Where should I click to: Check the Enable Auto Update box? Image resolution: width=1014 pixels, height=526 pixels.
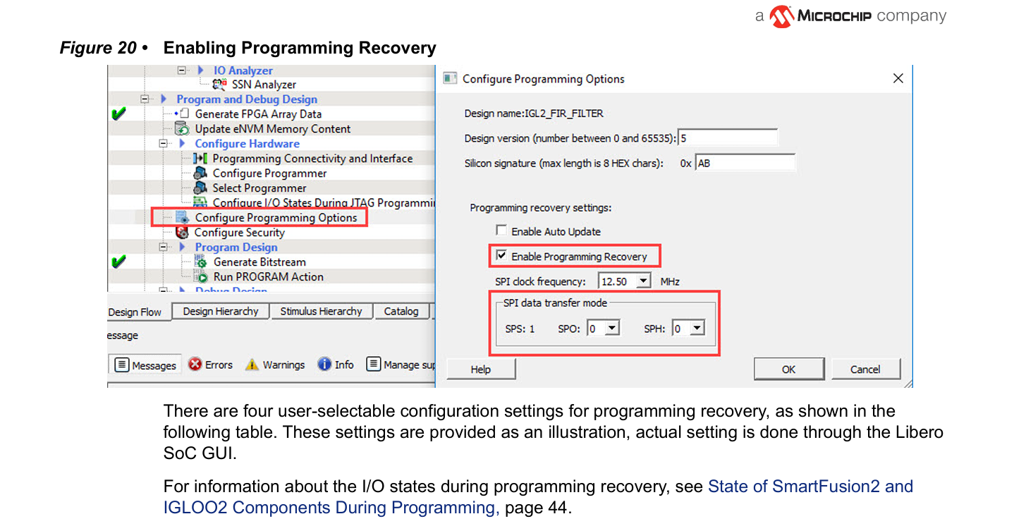[501, 231]
